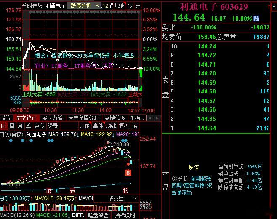Click the 笼 button in top toolbar
The height and width of the screenshot is (219, 277).
[138, 6]
